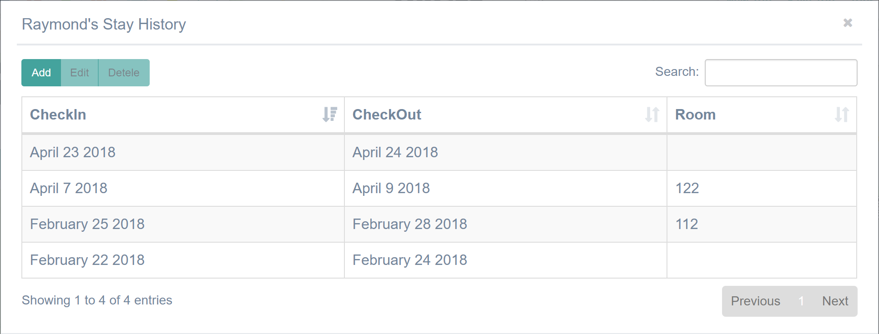Sort by Room column icon
This screenshot has width=879, height=334.
click(x=842, y=115)
